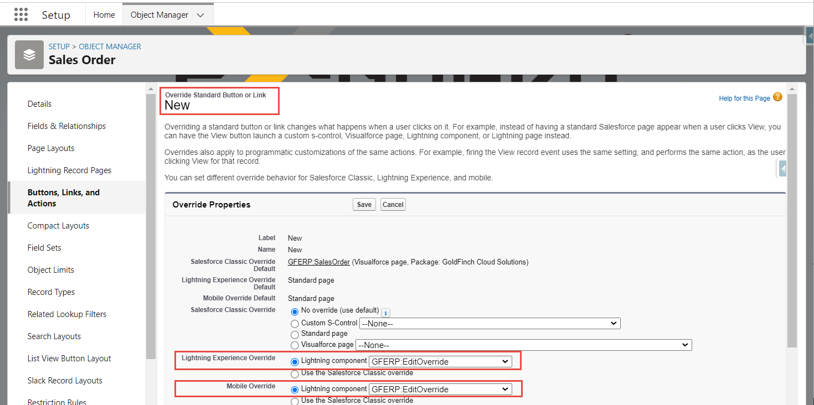The height and width of the screenshot is (405, 814).
Task: Go to the Home tab
Action: click(x=104, y=15)
